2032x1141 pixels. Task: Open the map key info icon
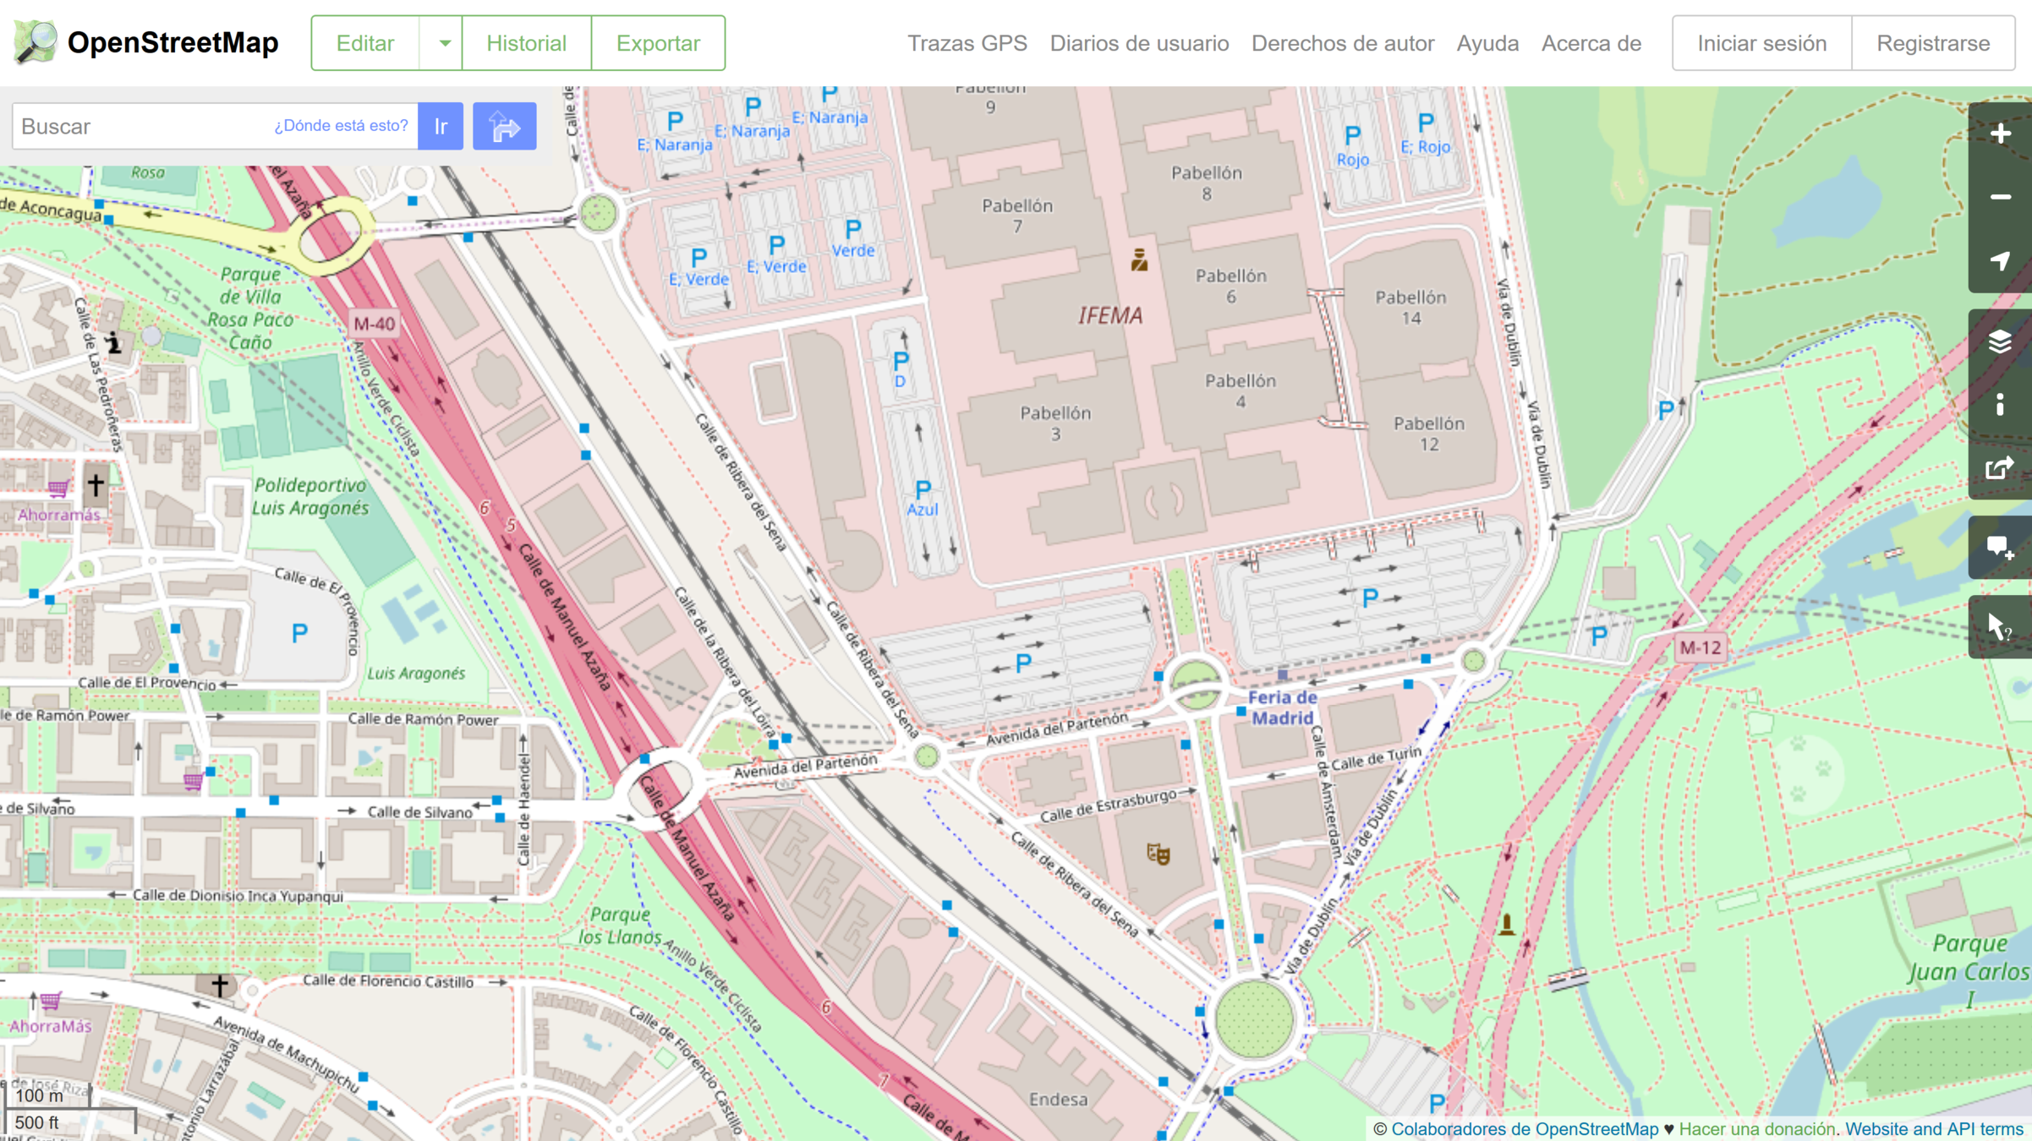click(x=2000, y=405)
